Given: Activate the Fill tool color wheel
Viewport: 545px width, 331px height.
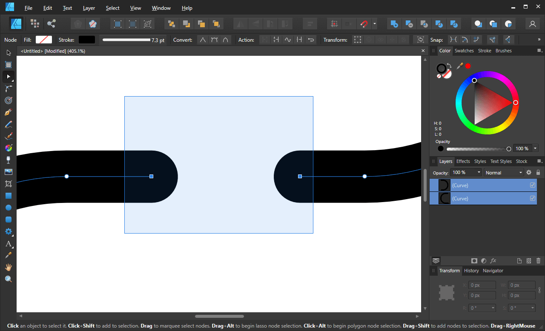Looking at the screenshot, I should pos(9,148).
